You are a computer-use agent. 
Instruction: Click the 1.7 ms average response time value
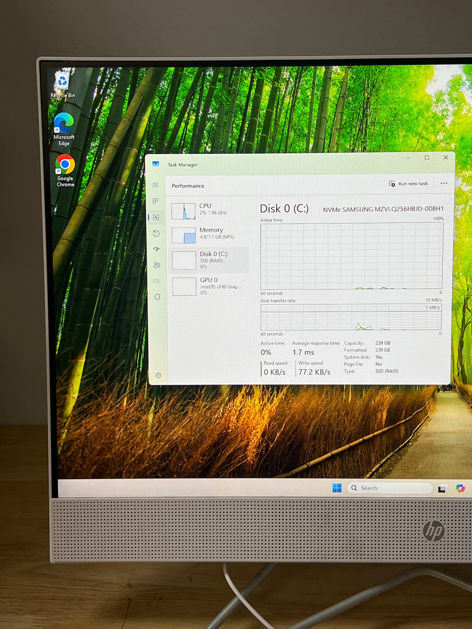point(303,353)
